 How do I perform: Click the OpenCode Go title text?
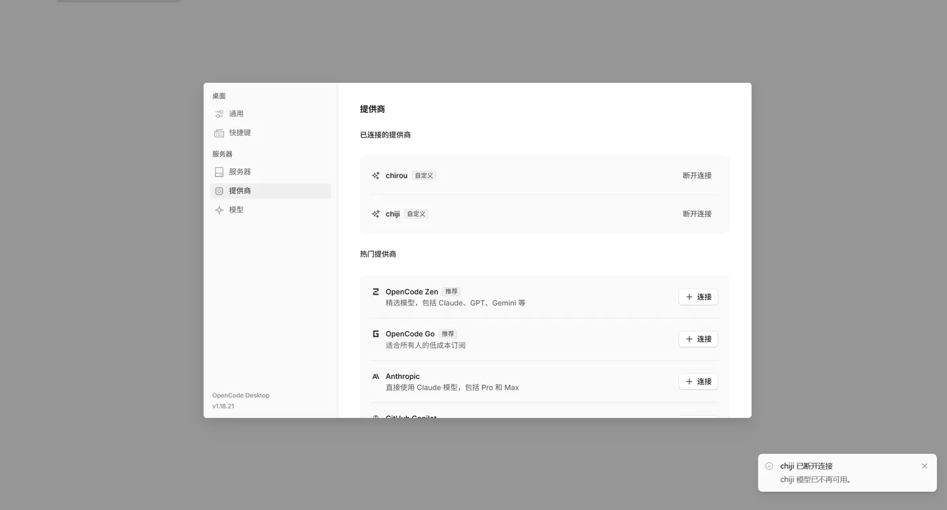click(x=410, y=334)
